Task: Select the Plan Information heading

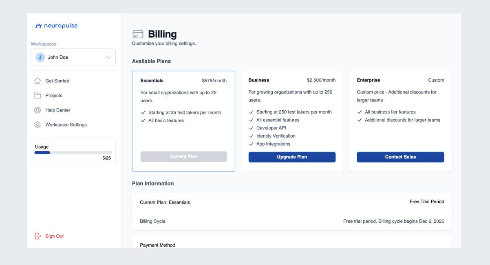Action: (153, 183)
